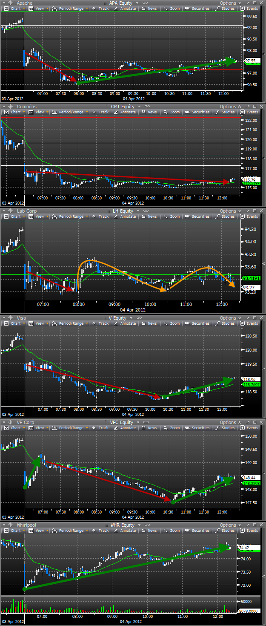Toggle Events display in the Whirlpool panel
Image resolution: width=266 pixels, height=626 pixels.
tap(249, 531)
